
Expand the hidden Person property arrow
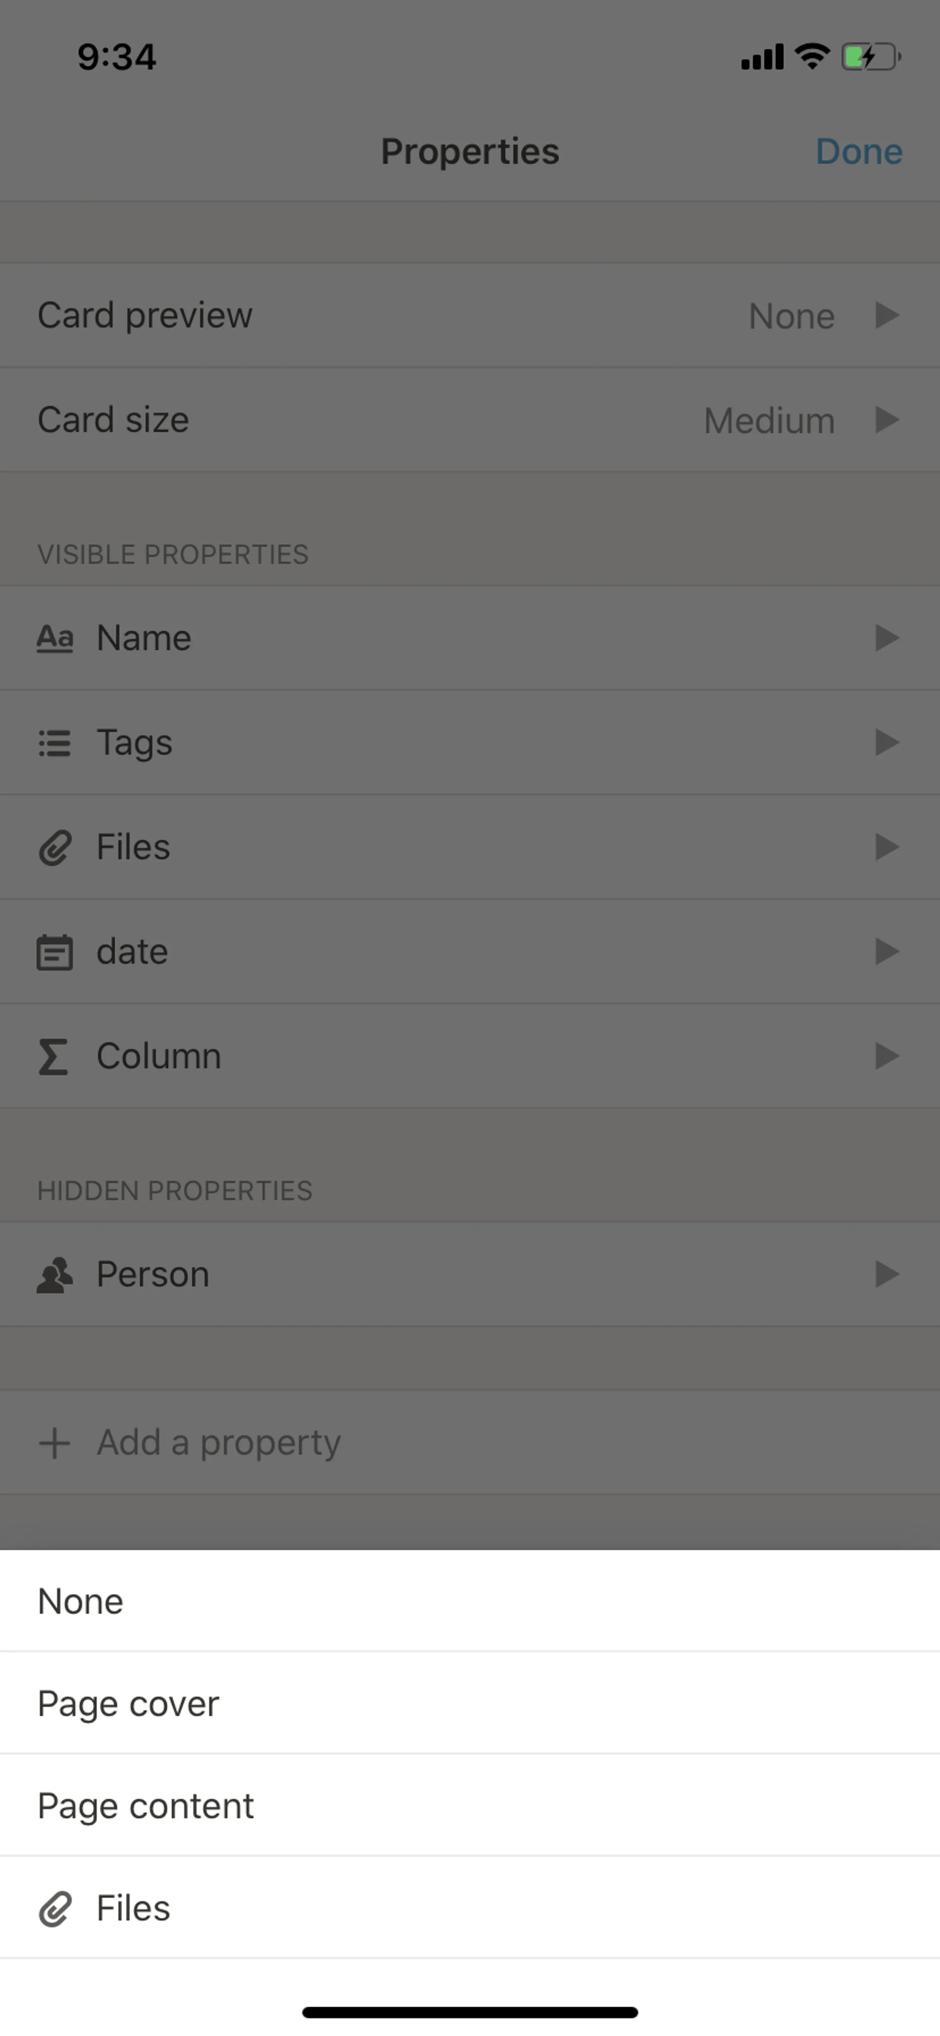[x=887, y=1275]
